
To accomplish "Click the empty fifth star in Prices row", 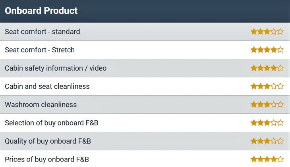I will 280,159.
